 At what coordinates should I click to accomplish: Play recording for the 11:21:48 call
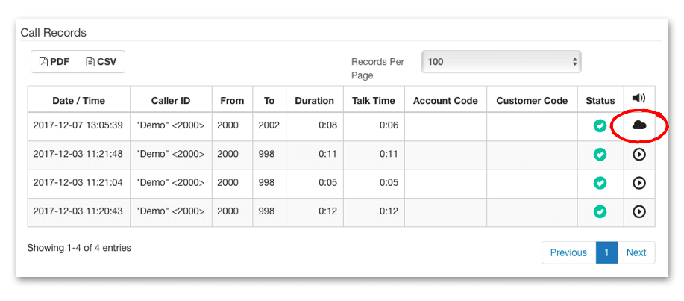click(x=639, y=155)
